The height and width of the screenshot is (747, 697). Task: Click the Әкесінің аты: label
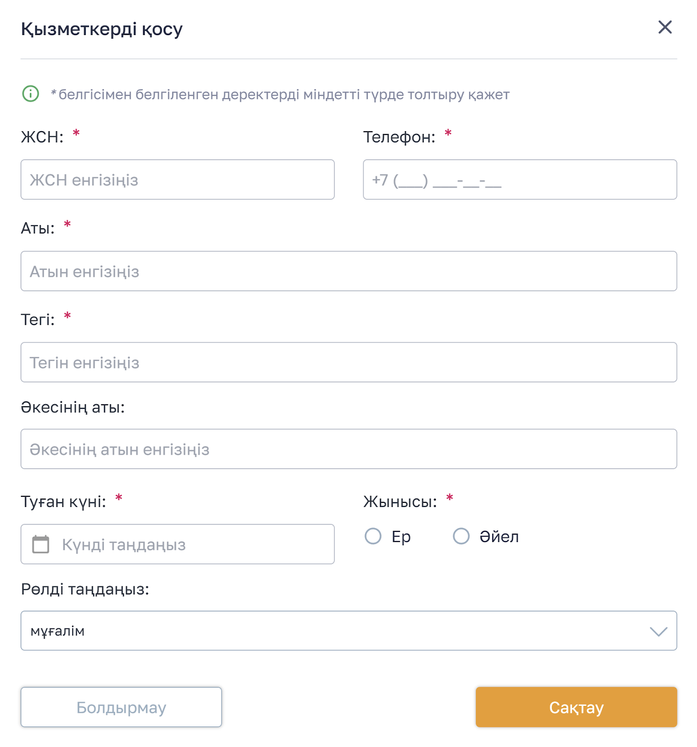tap(73, 407)
